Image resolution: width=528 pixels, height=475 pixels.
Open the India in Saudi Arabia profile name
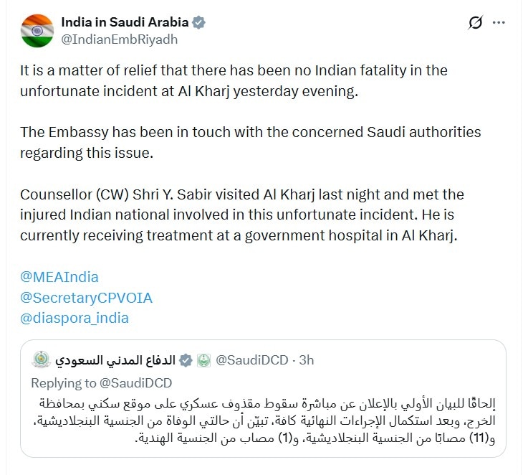tap(125, 22)
